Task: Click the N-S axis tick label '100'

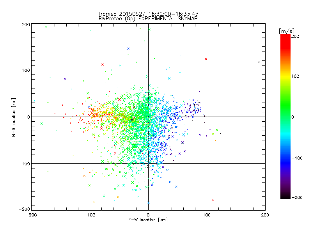Action: tap(26, 70)
